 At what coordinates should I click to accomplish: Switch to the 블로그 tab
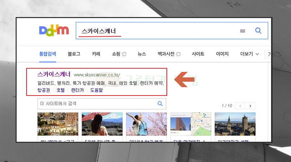(74, 54)
